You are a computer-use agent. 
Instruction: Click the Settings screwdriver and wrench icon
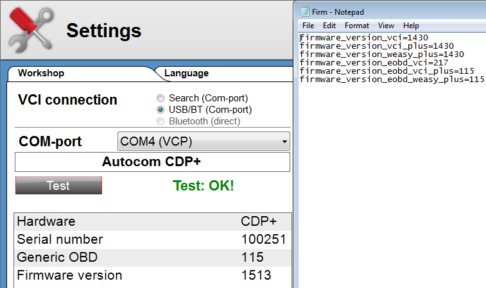[x=31, y=30]
